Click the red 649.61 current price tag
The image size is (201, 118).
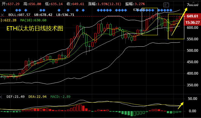tap(192, 16)
